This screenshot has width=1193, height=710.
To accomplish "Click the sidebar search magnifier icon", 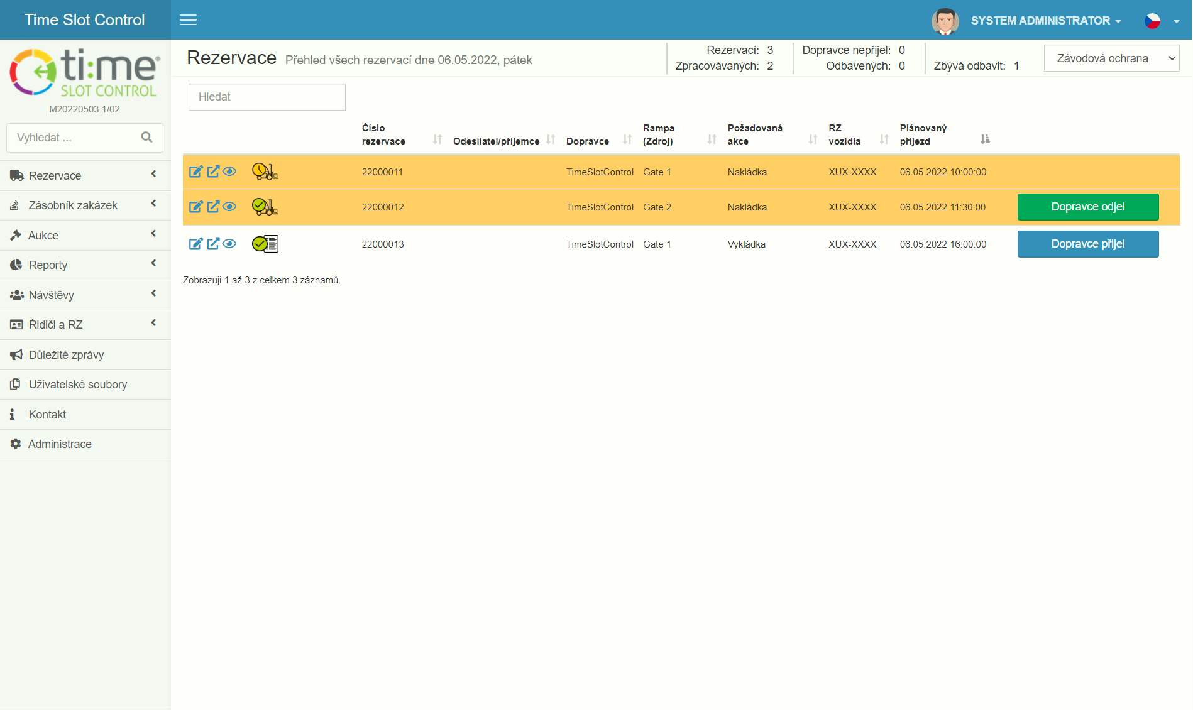I will 146,138.
